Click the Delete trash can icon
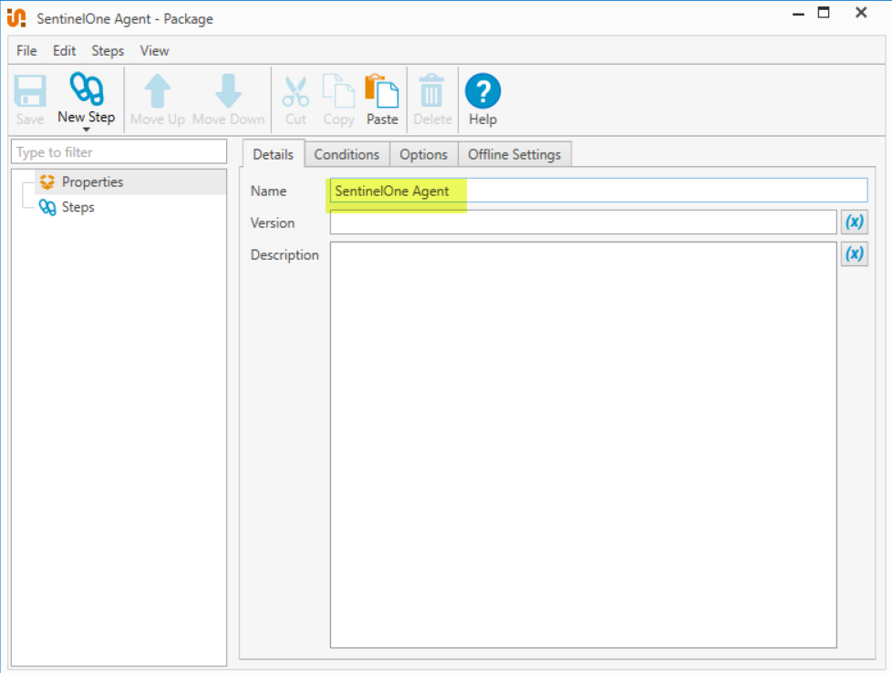 tap(431, 90)
